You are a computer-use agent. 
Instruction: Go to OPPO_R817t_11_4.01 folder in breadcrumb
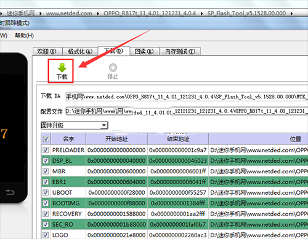pos(150,14)
